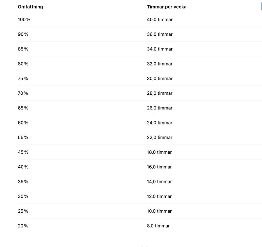Select the 60 % row label
This screenshot has width=262, height=247.
23,123
